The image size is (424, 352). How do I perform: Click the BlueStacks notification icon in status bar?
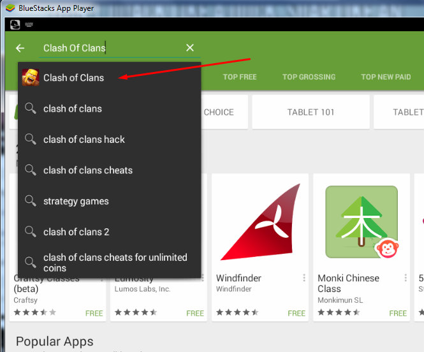[15, 25]
